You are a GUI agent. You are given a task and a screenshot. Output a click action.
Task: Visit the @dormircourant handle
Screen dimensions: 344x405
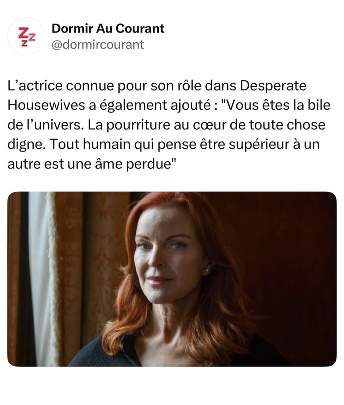click(x=98, y=45)
